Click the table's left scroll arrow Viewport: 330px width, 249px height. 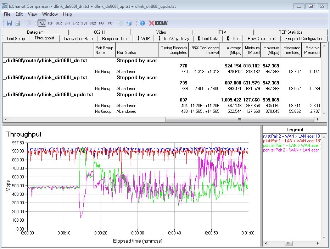[5, 119]
